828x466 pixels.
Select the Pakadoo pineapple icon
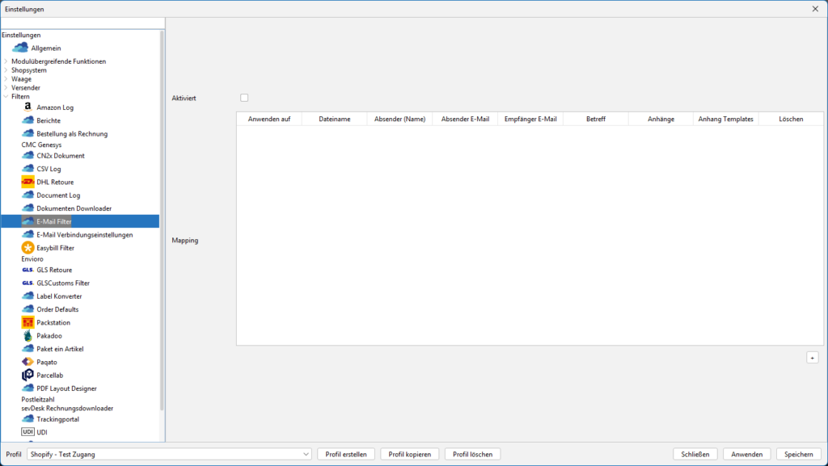28,335
